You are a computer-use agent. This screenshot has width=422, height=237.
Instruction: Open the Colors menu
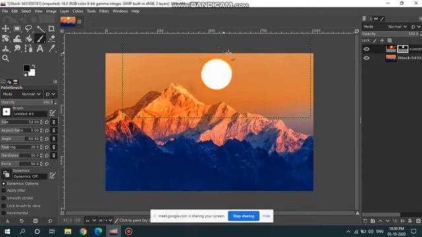click(78, 11)
